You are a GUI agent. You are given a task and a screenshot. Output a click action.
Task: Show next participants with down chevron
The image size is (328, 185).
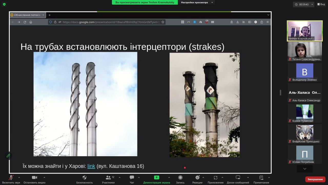pos(305,169)
